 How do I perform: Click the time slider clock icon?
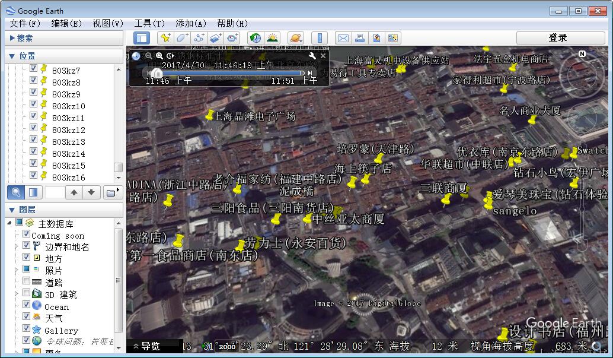click(x=136, y=56)
